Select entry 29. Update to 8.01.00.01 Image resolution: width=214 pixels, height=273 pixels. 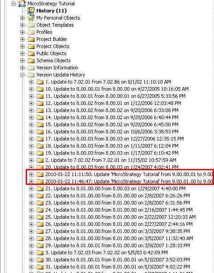118,245
